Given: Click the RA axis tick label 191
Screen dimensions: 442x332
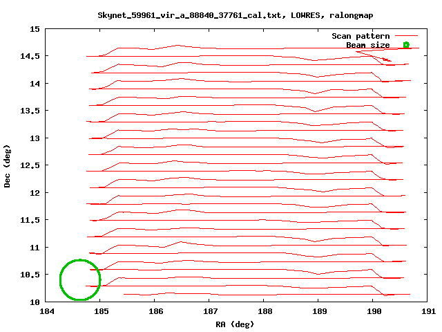Looking at the screenshot, I should coord(428,311).
